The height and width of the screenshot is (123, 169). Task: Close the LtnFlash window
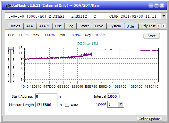[x=162, y=5]
